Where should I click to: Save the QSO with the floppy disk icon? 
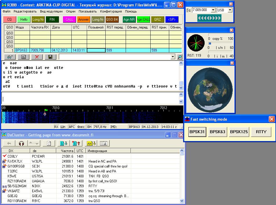(x=50, y=57)
